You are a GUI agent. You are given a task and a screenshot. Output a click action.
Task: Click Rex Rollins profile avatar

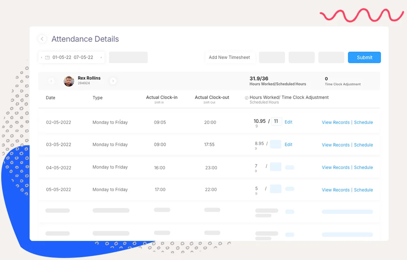(x=69, y=81)
